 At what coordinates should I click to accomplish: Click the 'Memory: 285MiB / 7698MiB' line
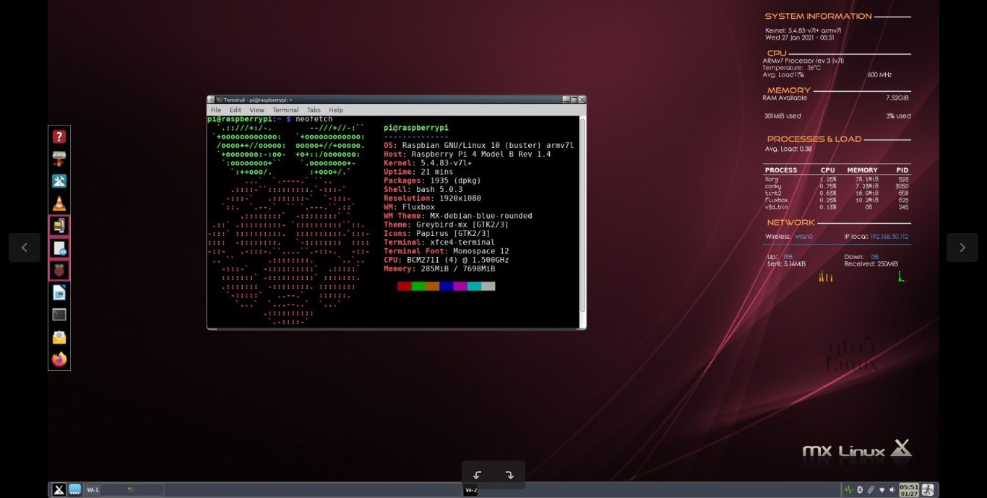click(439, 268)
